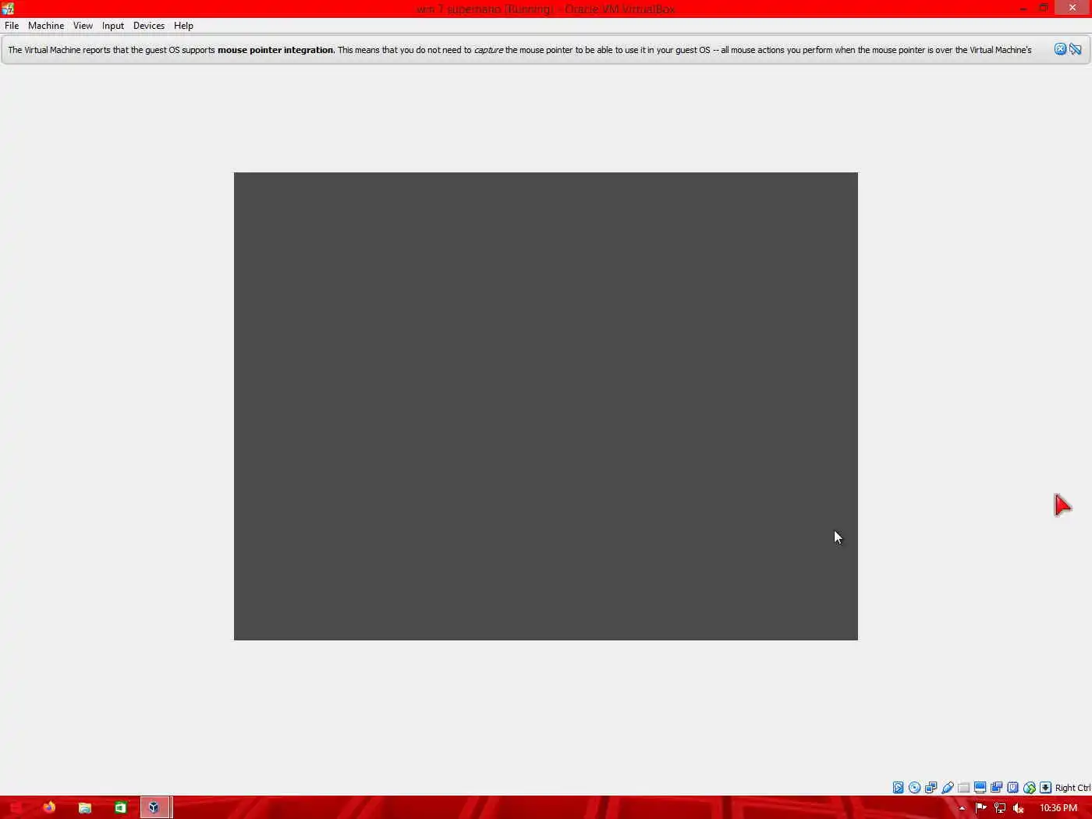1092x819 pixels.
Task: Click the optical disk status icon
Action: (x=914, y=788)
